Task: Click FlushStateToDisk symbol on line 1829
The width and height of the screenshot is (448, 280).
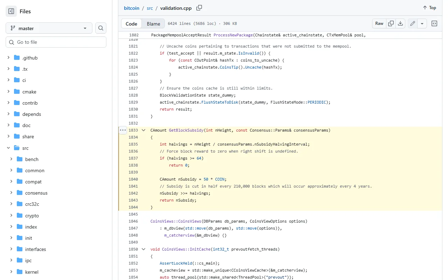Action: pos(220,102)
